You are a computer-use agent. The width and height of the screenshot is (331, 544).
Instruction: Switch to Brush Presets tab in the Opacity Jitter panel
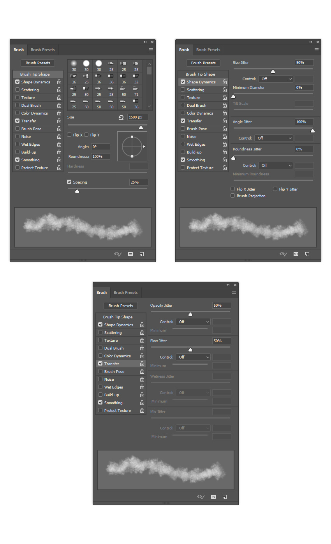coord(126,293)
